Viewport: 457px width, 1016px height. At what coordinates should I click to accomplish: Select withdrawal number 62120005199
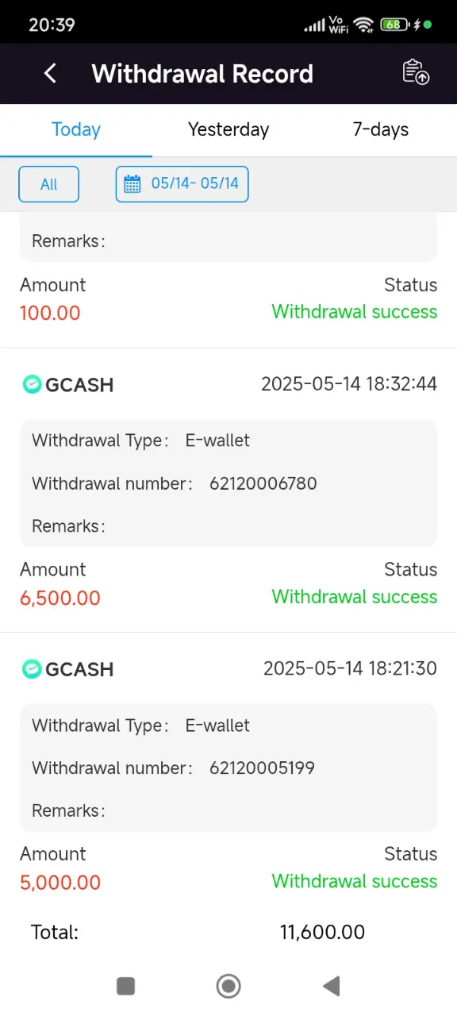coord(263,768)
